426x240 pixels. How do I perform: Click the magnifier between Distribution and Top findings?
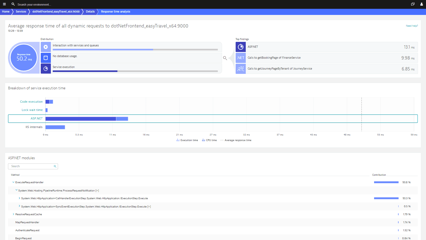(x=225, y=58)
